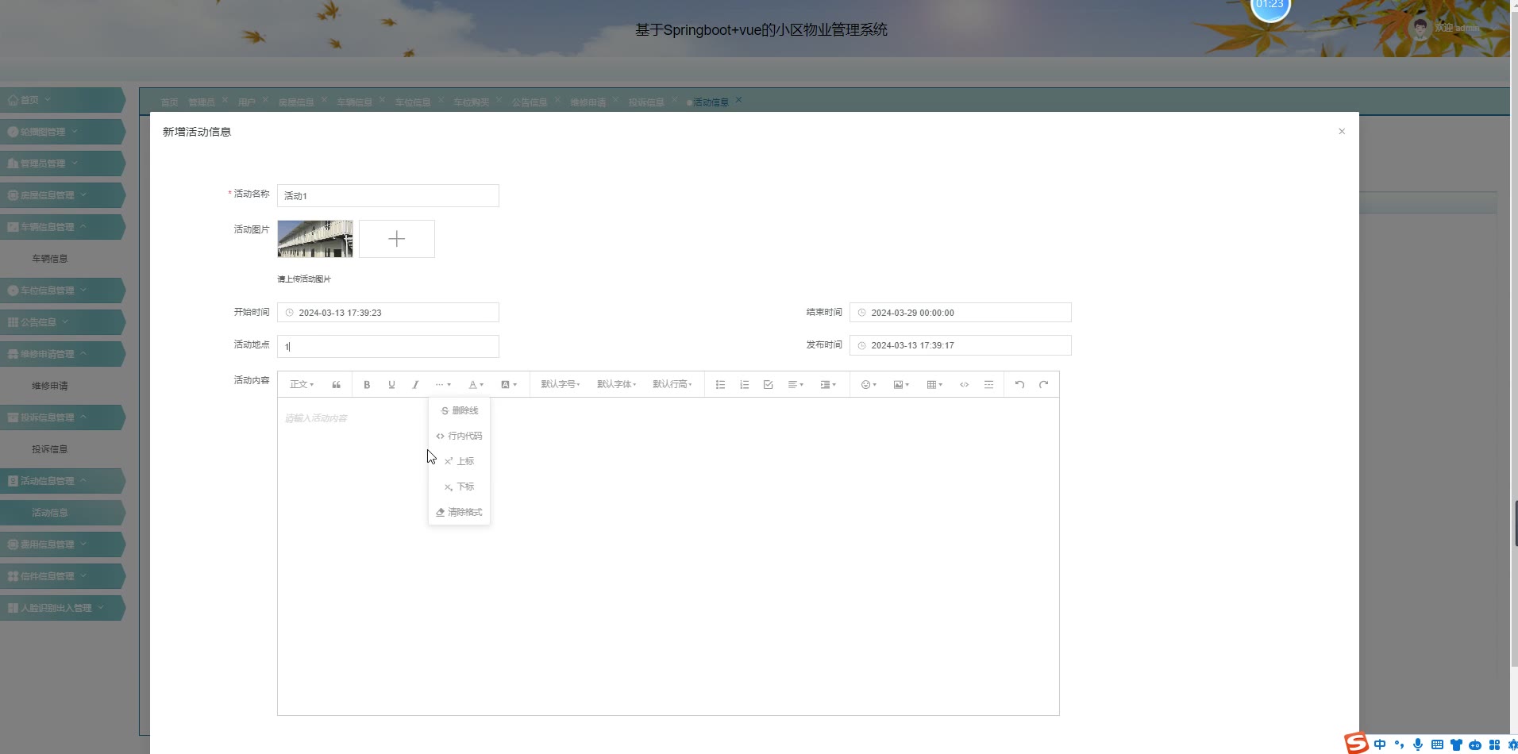Choose 删除线 strikethrough from the menu
The height and width of the screenshot is (754, 1518).
[x=459, y=411]
